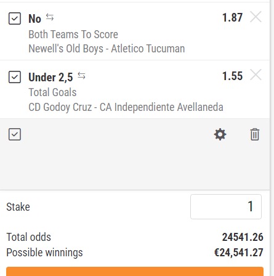Open the CD Godoy Cruz - CA Independiente Avellaneda match
This screenshot has height=276, width=274.
click(x=126, y=107)
